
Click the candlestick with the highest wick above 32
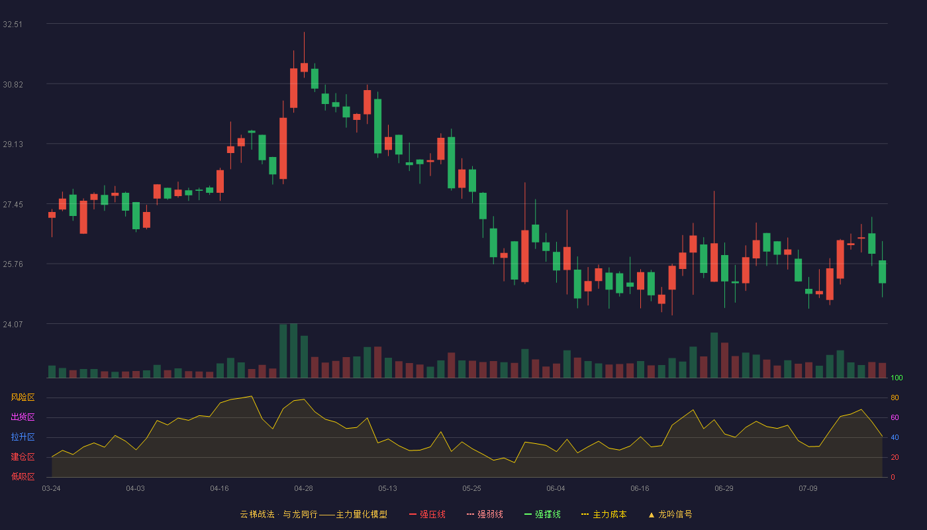click(304, 67)
